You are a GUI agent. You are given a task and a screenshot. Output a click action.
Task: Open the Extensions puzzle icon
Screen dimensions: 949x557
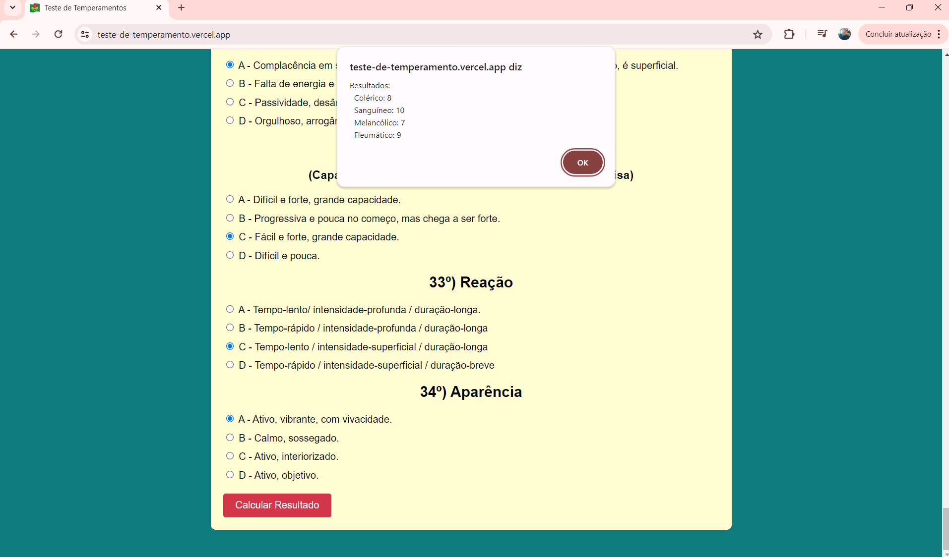(789, 34)
